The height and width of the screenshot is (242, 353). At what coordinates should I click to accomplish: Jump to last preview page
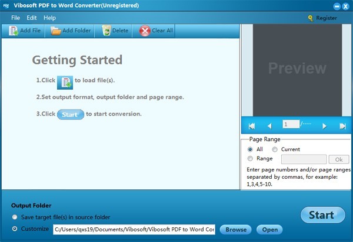(342, 126)
